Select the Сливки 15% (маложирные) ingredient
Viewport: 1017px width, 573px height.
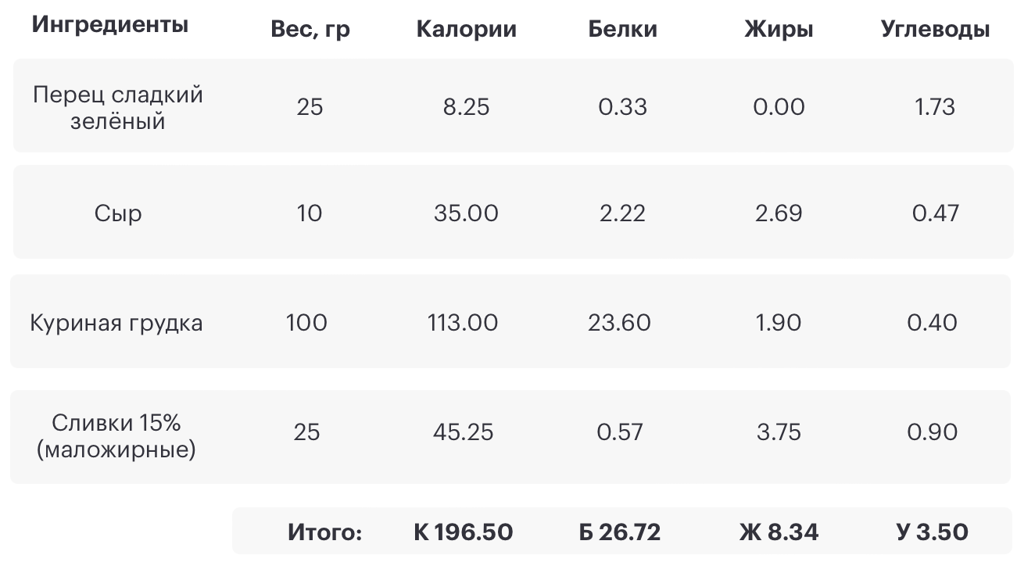tap(116, 436)
